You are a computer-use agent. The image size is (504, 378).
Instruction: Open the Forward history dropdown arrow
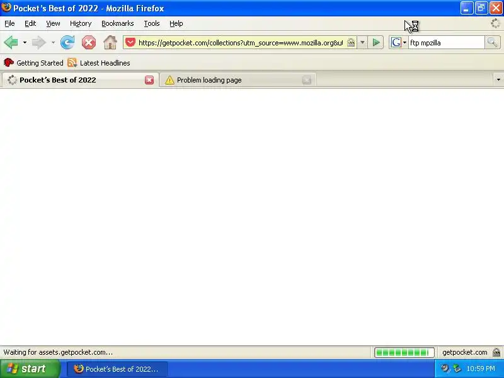coord(53,42)
